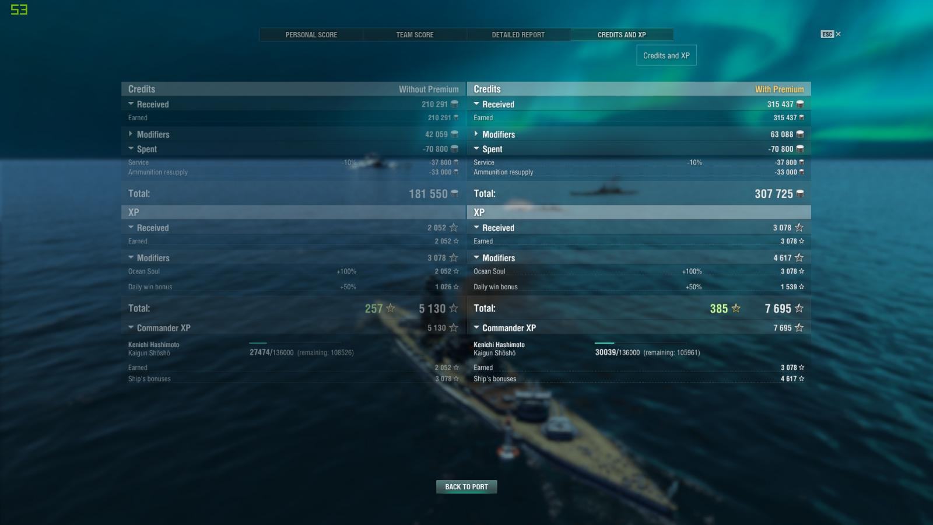Image resolution: width=933 pixels, height=525 pixels.
Task: Collapse Received under With Premium XP
Action: tap(476, 228)
